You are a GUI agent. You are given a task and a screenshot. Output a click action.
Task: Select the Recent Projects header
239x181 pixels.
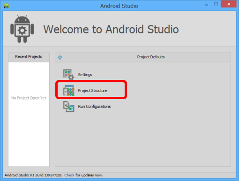(29, 57)
